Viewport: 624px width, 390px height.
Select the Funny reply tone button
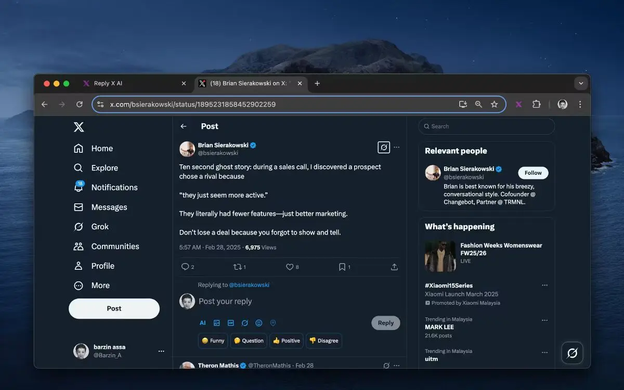click(213, 341)
